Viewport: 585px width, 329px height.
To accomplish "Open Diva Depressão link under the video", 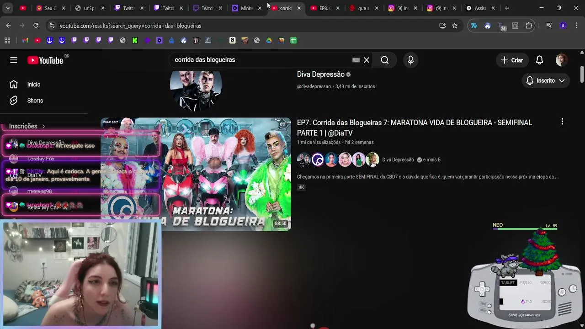I will tap(398, 159).
